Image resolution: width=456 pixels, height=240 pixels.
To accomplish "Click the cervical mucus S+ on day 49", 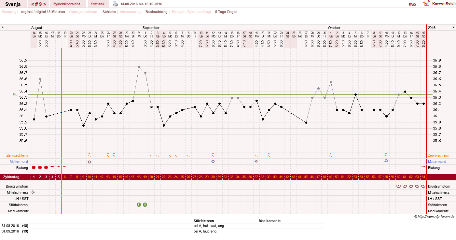I will 331,155.
